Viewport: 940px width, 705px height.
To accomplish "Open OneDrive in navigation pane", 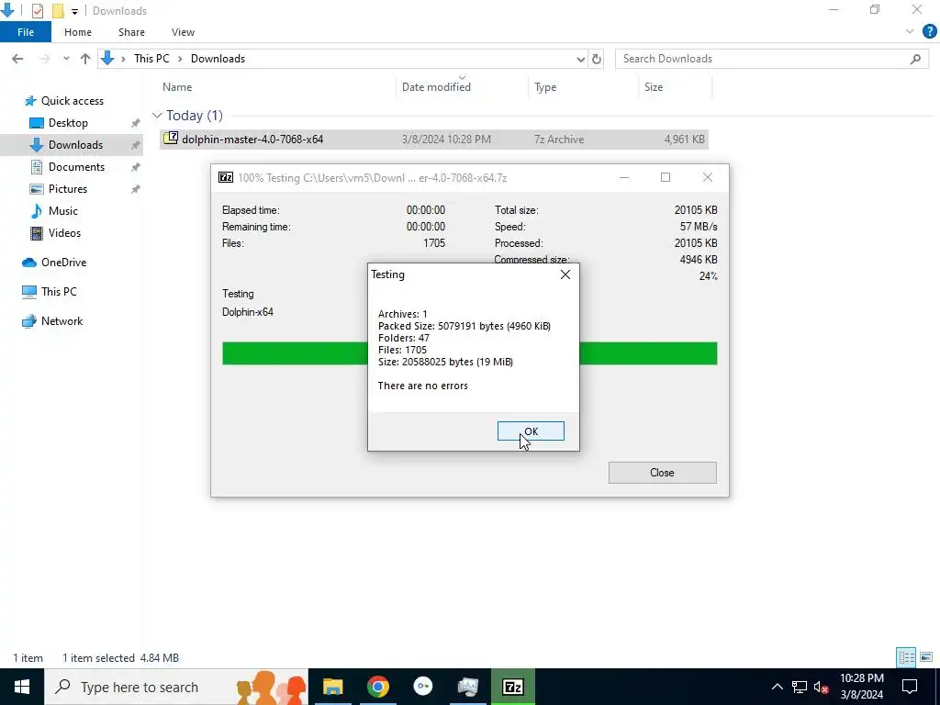I will tap(63, 263).
